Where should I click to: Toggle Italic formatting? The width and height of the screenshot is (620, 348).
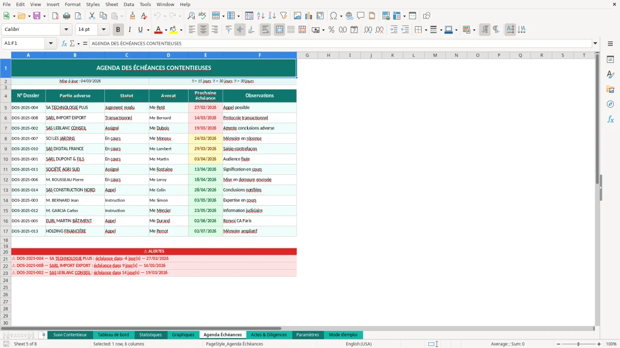pos(129,30)
